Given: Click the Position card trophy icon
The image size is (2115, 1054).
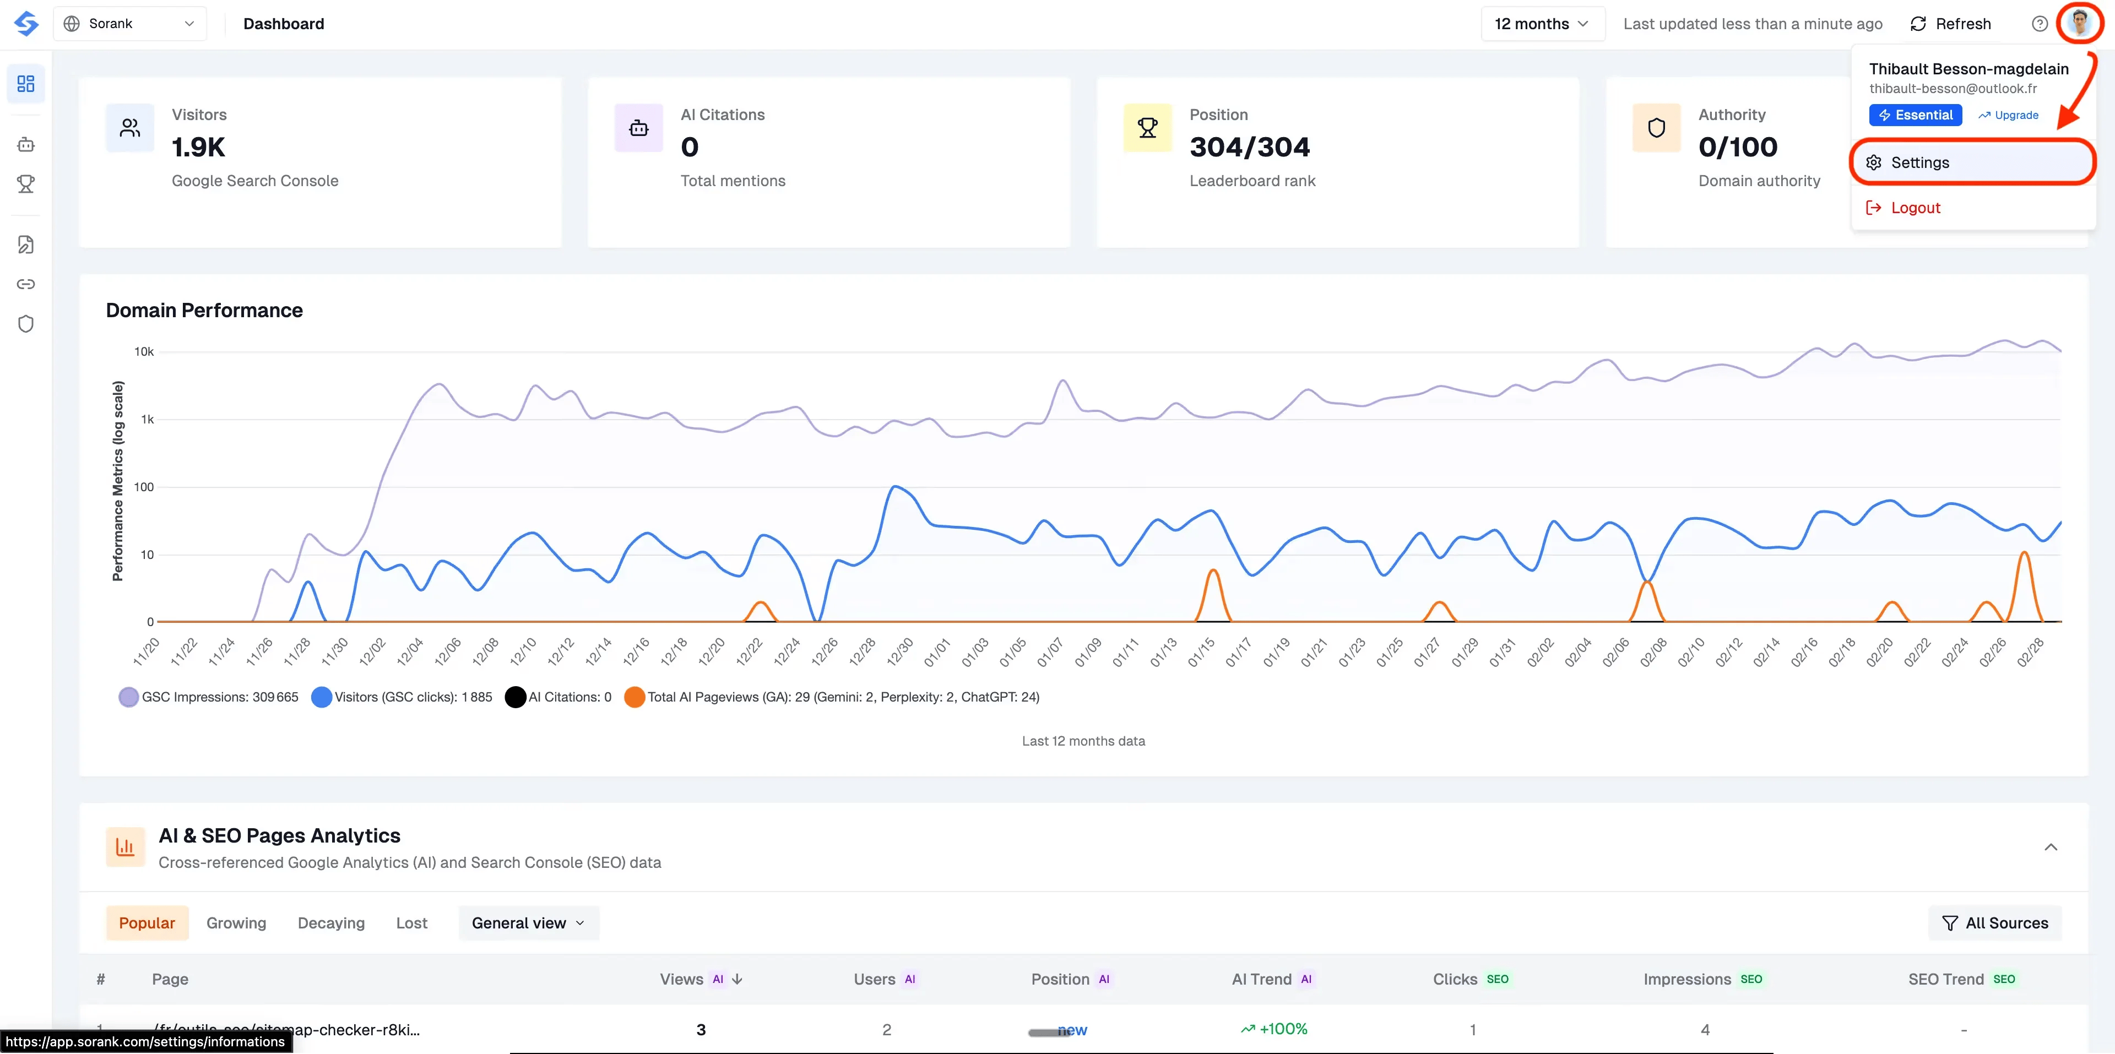Looking at the screenshot, I should pyautogui.click(x=1148, y=128).
